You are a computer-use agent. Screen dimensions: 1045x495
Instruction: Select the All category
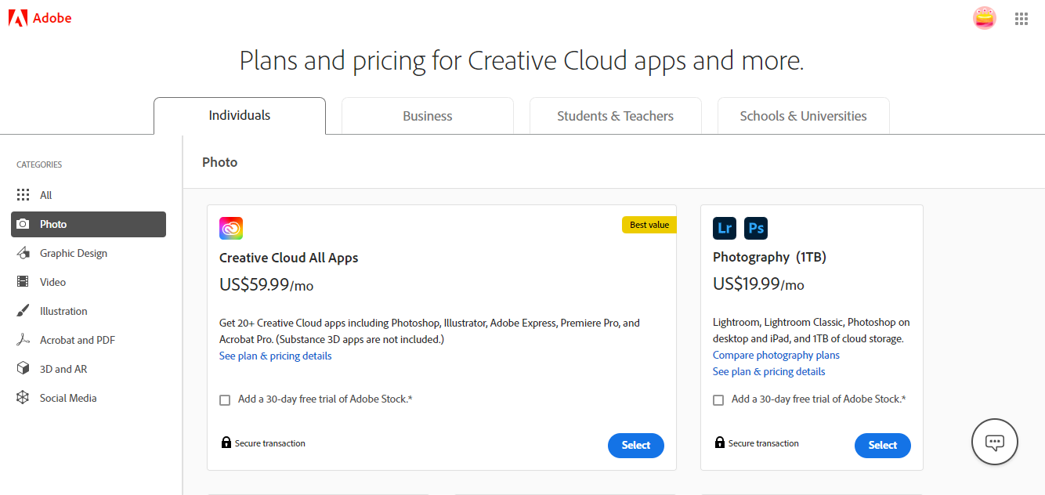pyautogui.click(x=89, y=195)
